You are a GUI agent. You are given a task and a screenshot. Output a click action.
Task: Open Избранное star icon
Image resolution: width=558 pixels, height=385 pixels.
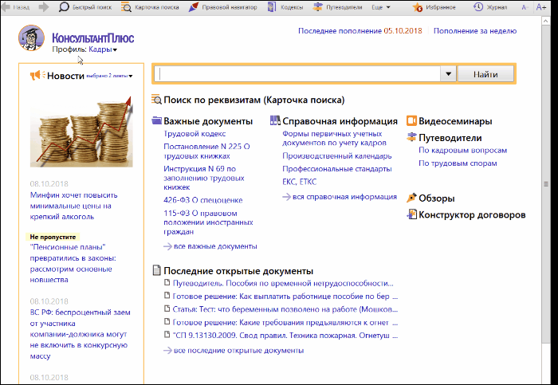(418, 7)
